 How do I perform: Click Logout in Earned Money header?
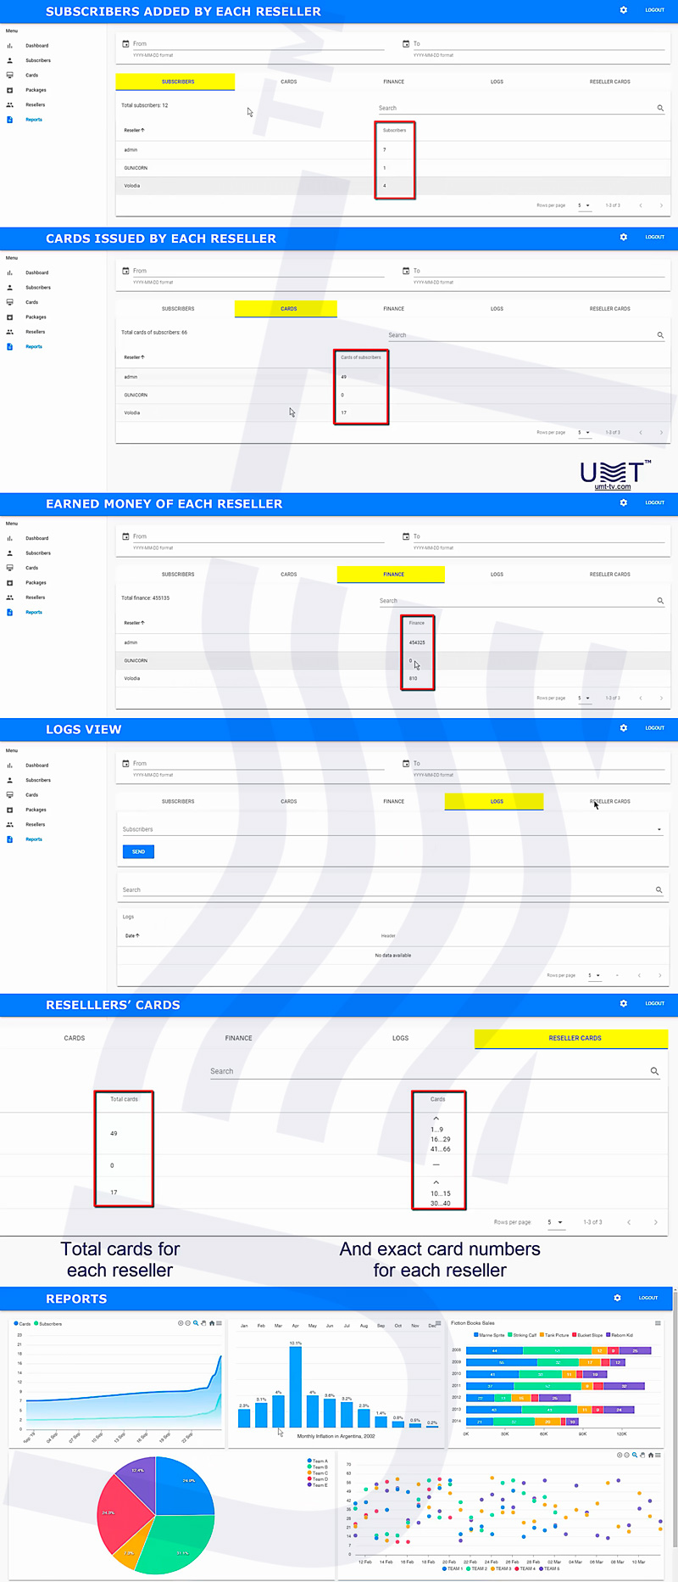[x=654, y=502]
